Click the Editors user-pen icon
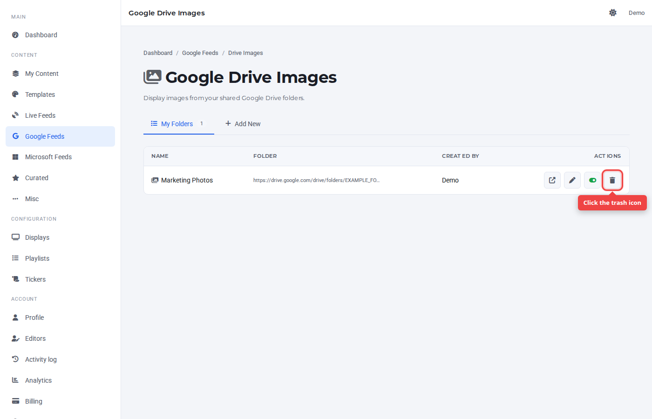 pos(15,338)
